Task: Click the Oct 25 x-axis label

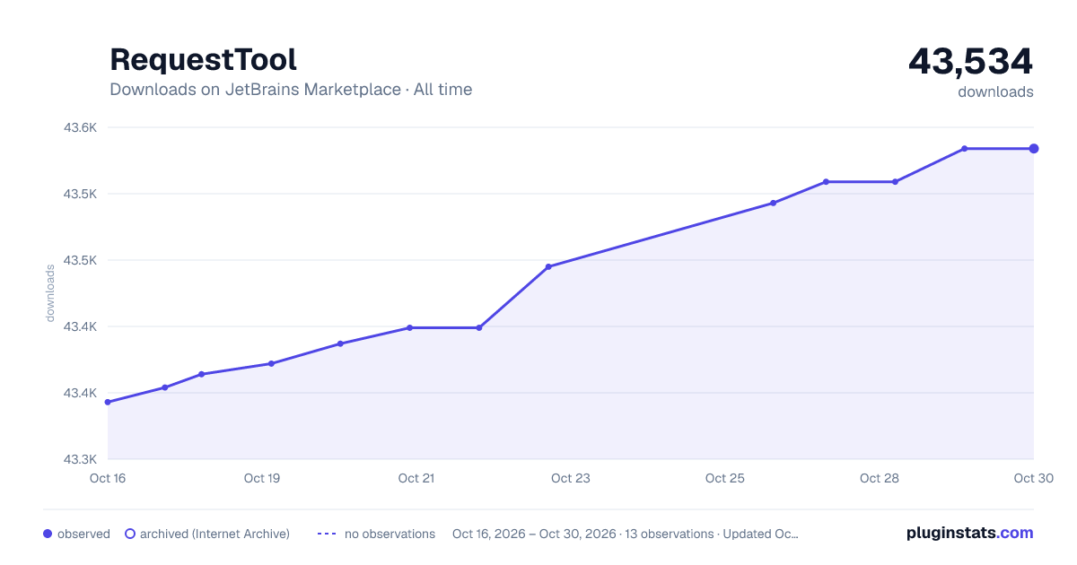Action: [x=725, y=478]
